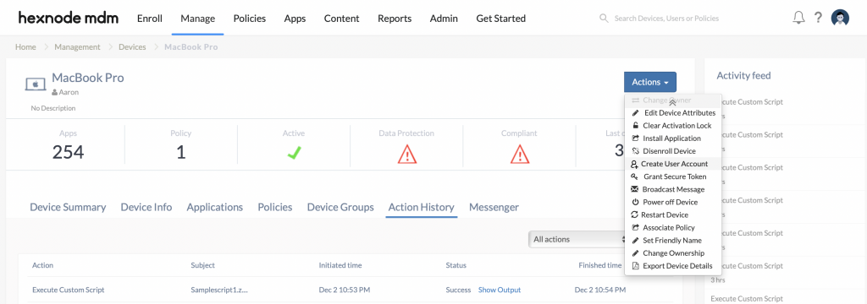The height and width of the screenshot is (304, 867).
Task: Click the Action column header
Action: 42,265
